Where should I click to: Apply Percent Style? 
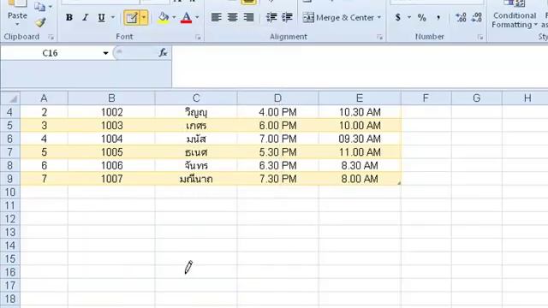coord(422,17)
